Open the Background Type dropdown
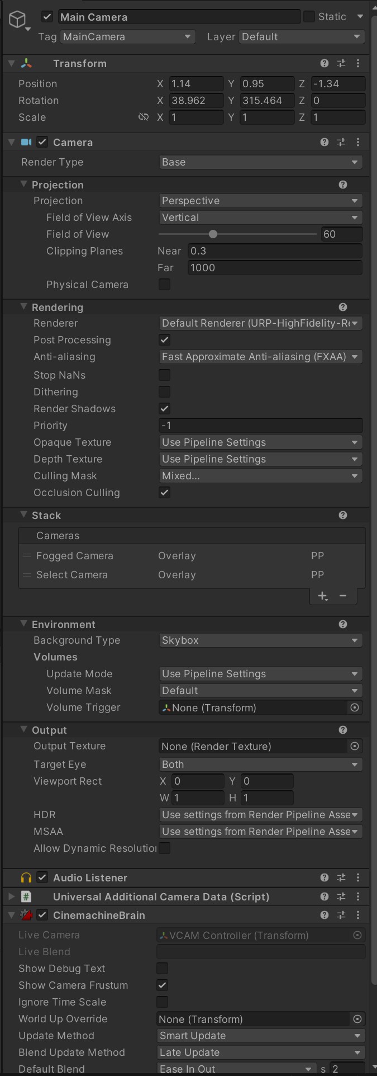The width and height of the screenshot is (377, 1076). 260,640
